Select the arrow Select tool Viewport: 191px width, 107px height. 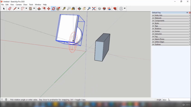pos(4,9)
